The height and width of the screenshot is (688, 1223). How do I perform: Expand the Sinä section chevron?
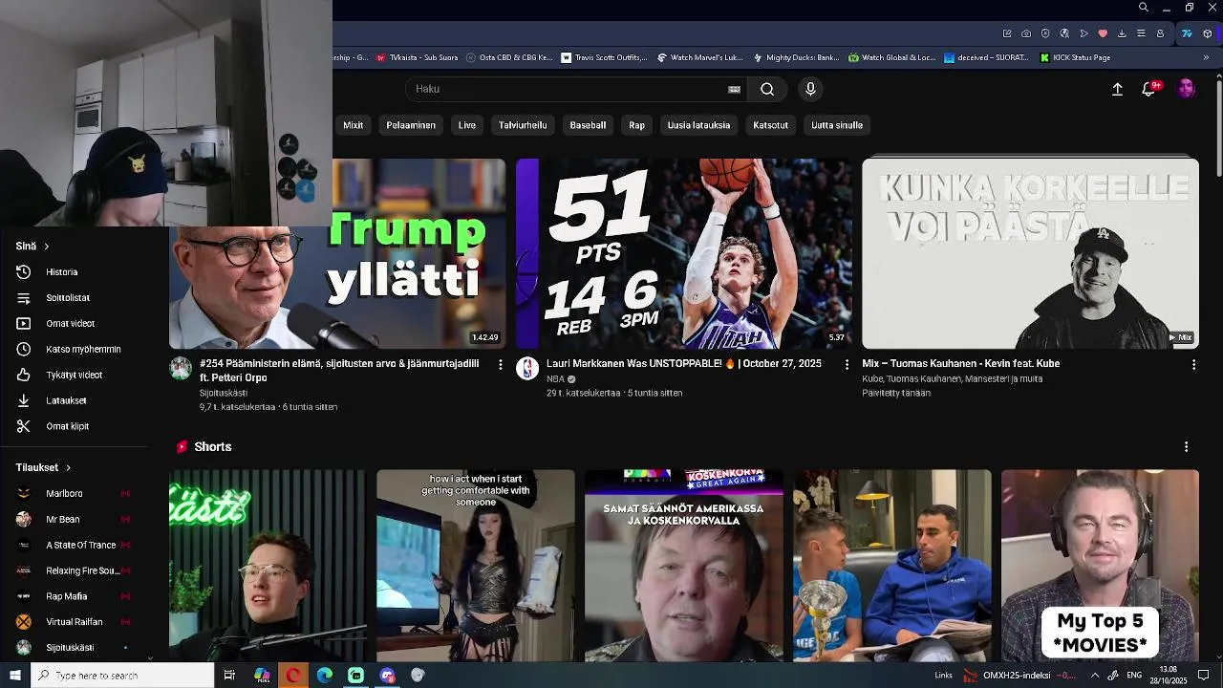(46, 247)
